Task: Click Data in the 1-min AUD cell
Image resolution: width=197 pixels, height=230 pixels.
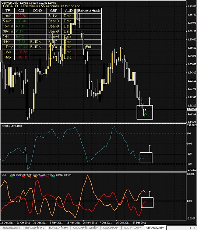Action: [67, 16]
